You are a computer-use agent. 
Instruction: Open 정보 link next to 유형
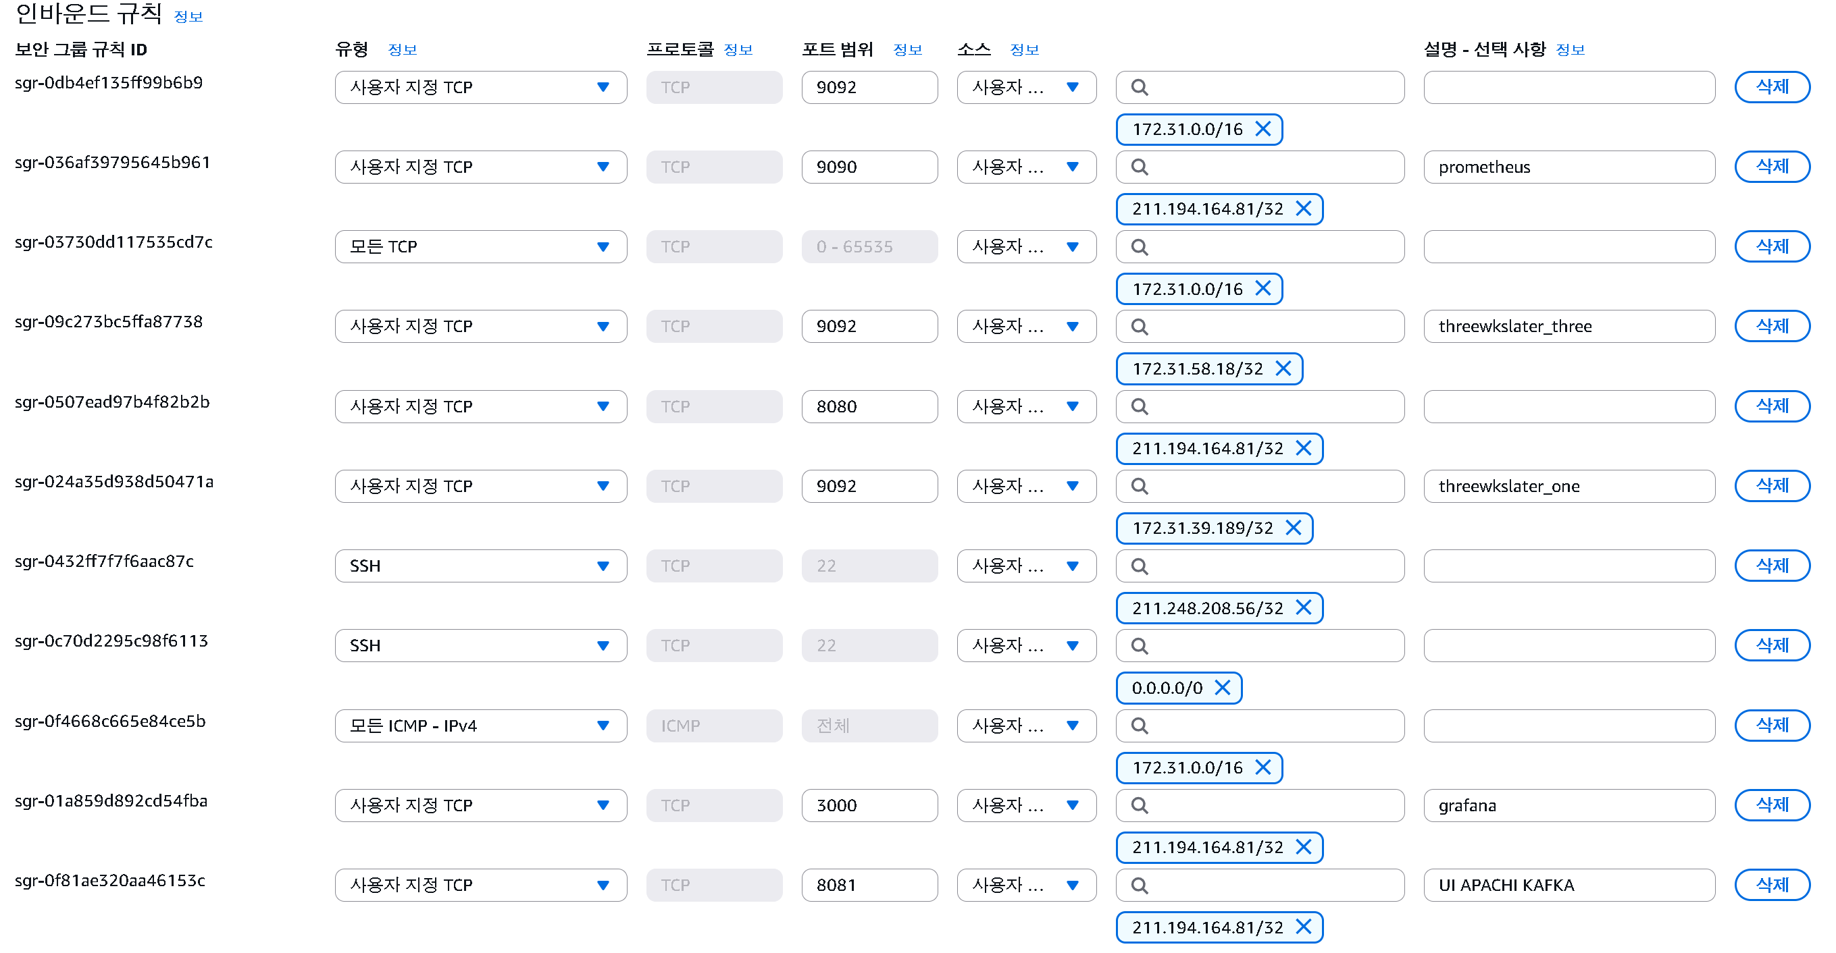402,49
